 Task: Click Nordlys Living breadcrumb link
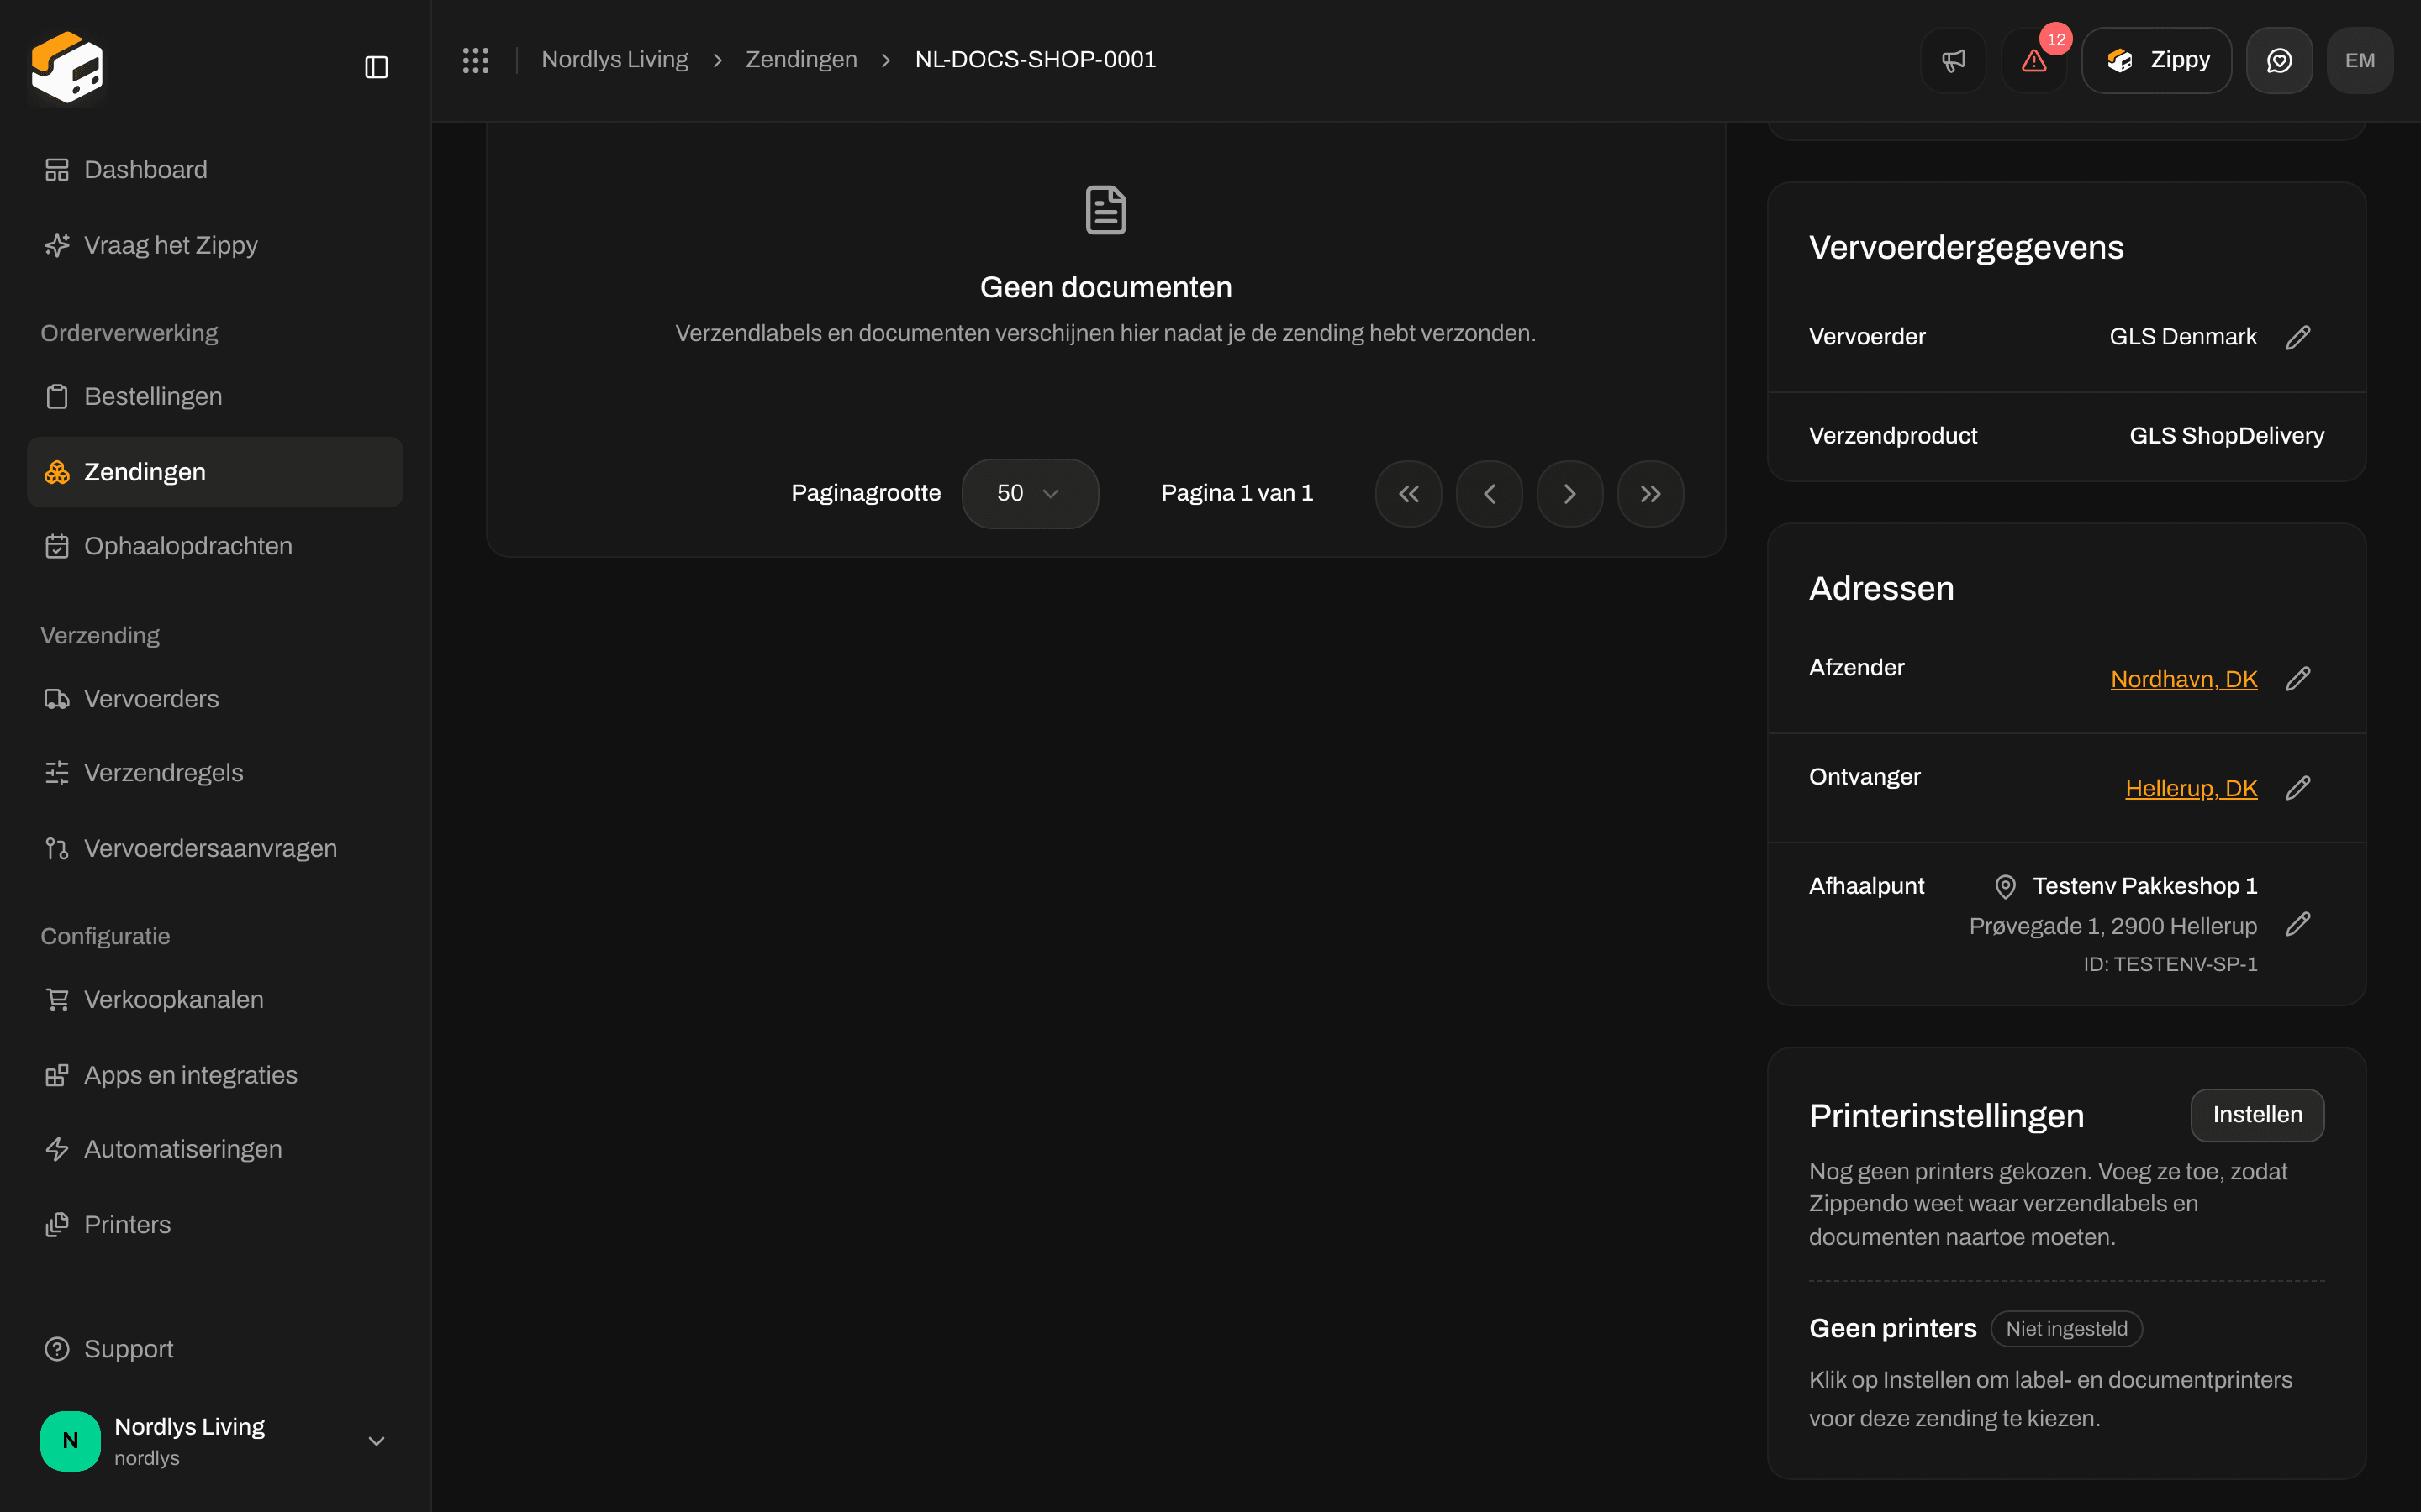[614, 60]
